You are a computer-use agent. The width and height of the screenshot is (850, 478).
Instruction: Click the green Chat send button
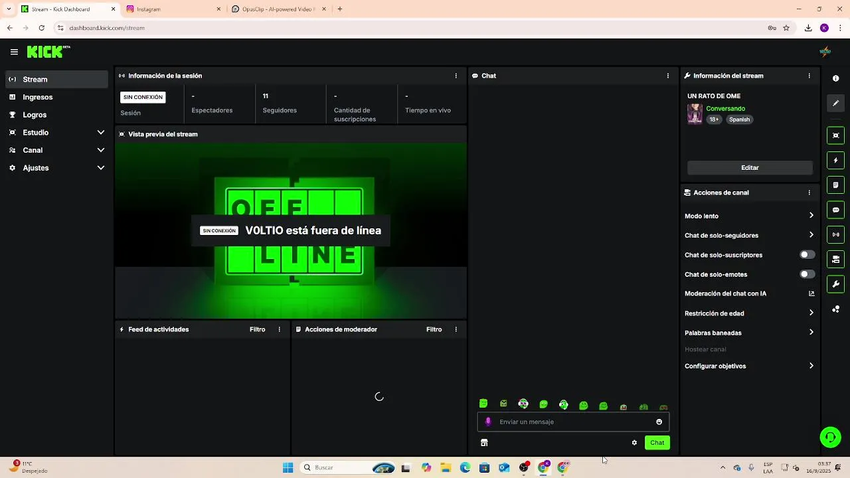coord(657,443)
